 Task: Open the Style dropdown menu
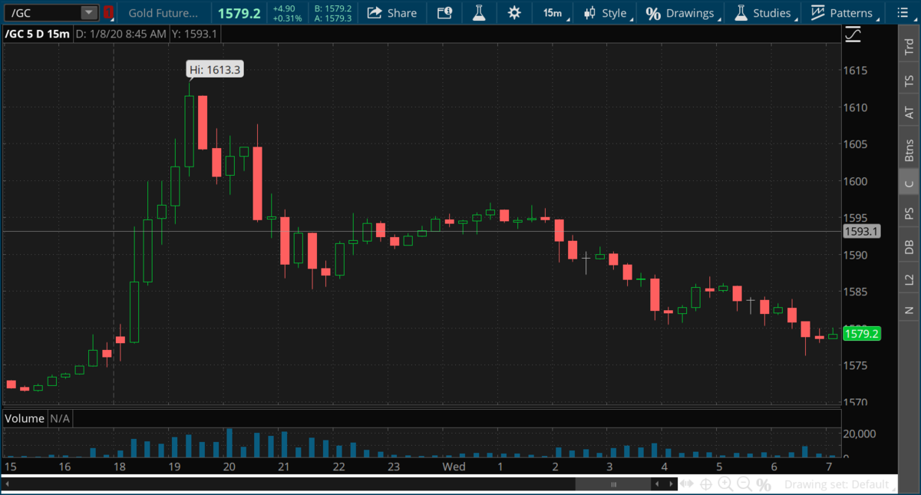click(x=606, y=13)
